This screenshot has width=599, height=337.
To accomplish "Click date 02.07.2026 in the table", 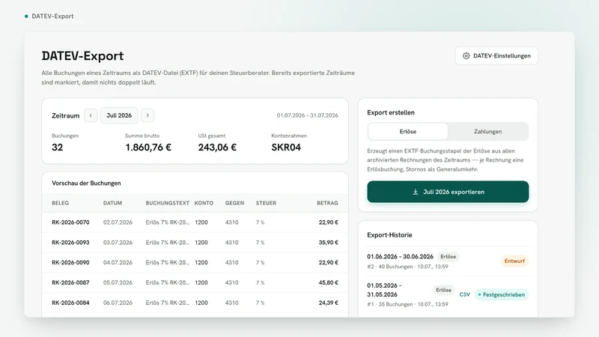I will pyautogui.click(x=118, y=222).
